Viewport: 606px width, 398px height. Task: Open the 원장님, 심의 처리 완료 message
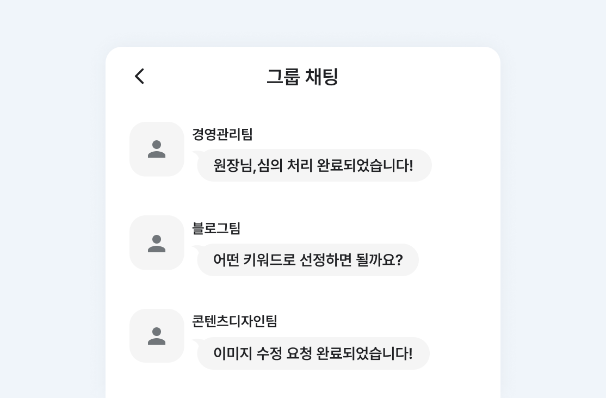click(314, 165)
